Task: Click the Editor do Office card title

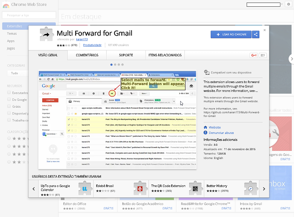Action: click(74, 204)
